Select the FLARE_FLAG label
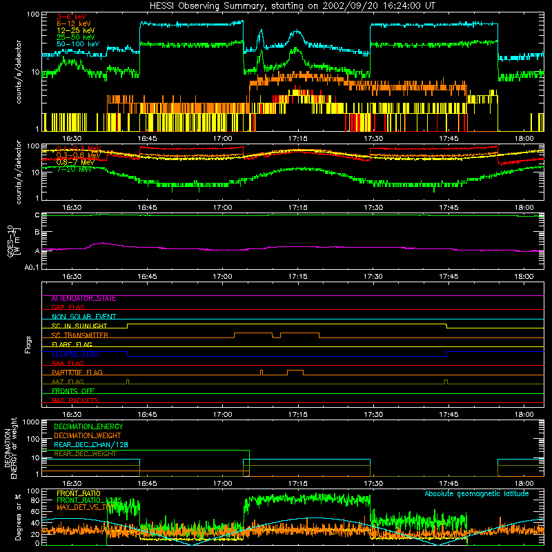 [x=72, y=344]
